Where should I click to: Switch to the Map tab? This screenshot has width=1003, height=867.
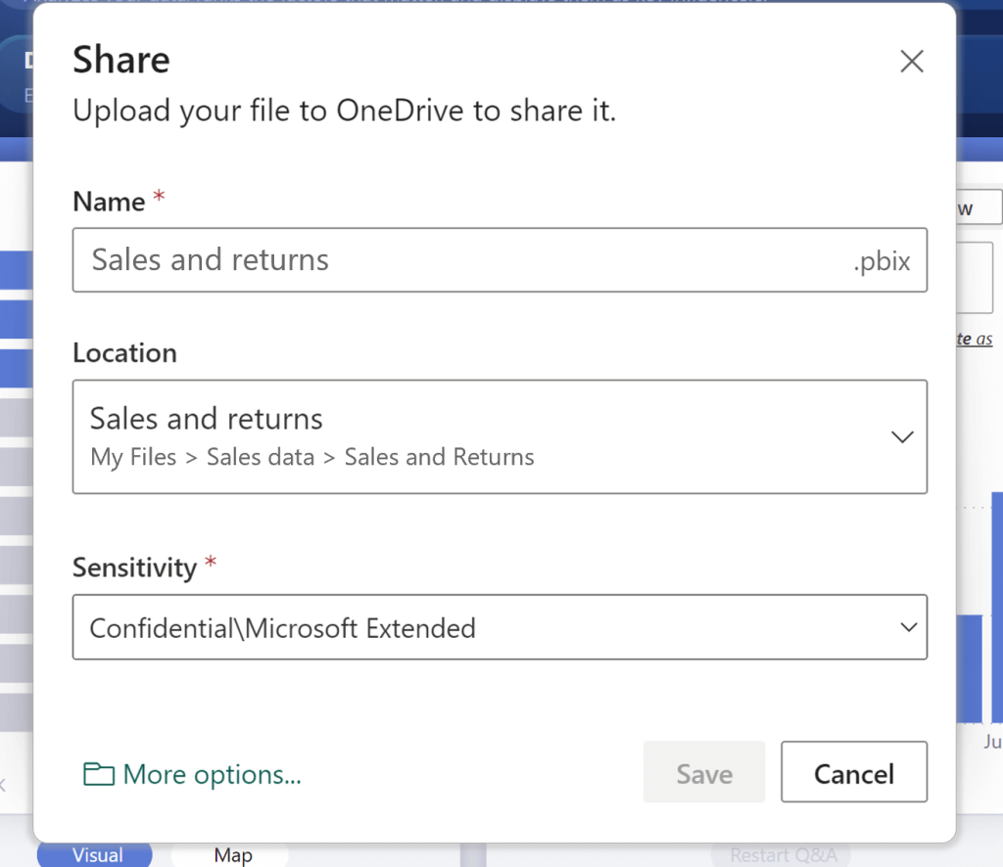pos(232,855)
